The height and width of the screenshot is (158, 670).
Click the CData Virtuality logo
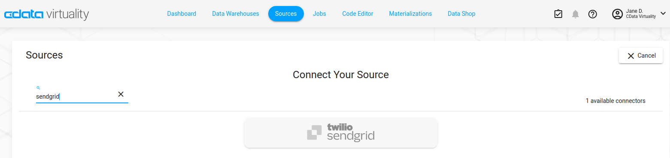click(46, 14)
